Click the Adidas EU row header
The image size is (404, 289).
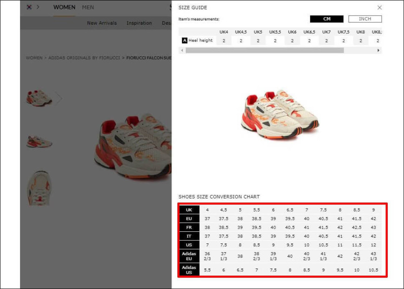(x=189, y=256)
